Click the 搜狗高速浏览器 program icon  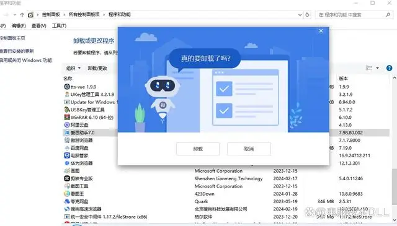pos(67,209)
